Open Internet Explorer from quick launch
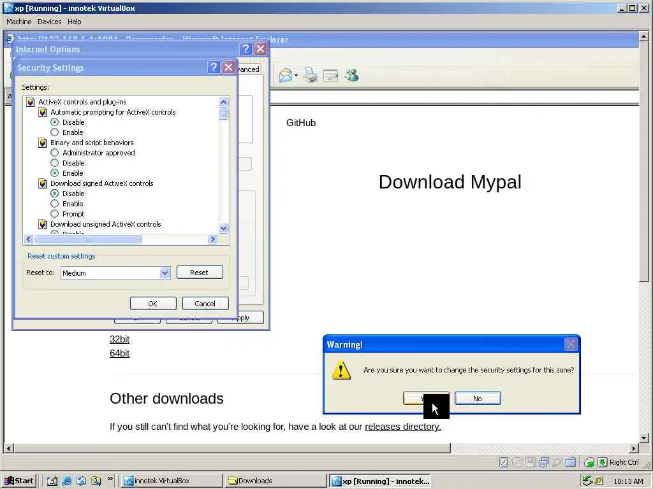Image resolution: width=653 pixels, height=489 pixels. [66, 481]
